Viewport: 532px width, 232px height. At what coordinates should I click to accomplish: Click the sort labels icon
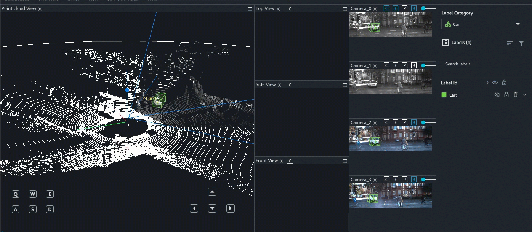[510, 43]
